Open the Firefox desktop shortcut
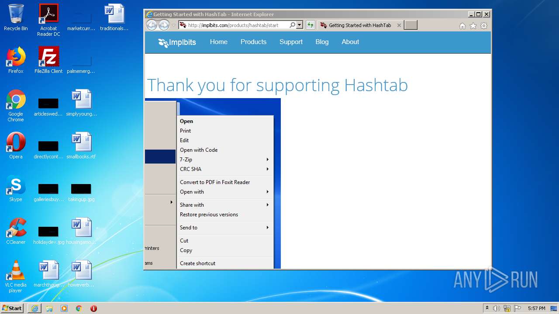This screenshot has height=314, width=559. point(16,60)
